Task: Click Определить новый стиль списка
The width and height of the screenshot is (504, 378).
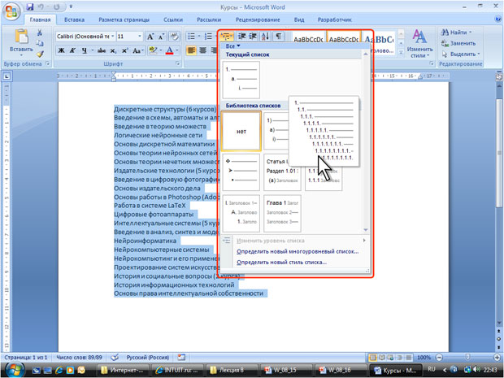Action: coord(281,263)
